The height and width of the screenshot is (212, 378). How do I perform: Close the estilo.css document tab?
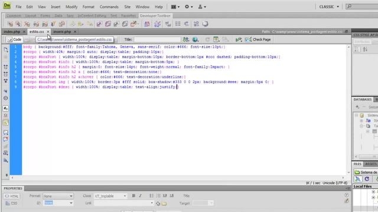click(x=48, y=32)
